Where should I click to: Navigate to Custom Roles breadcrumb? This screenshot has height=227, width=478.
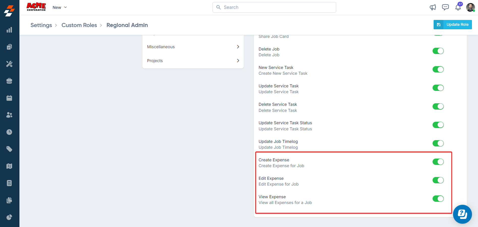[x=79, y=25]
